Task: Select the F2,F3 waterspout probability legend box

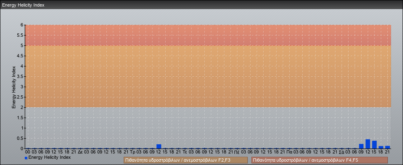Action: coord(185,160)
